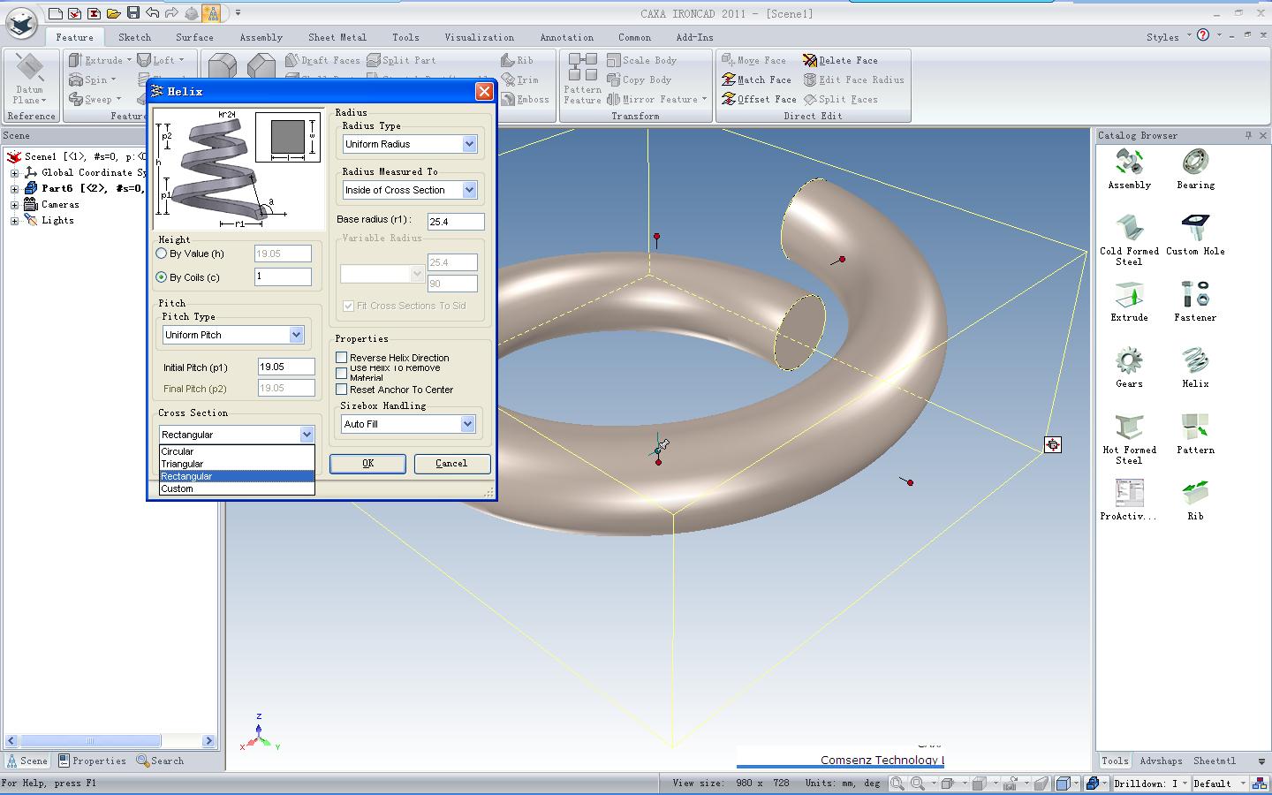Open the Annotation ribbon tab
This screenshot has width=1272, height=795.
point(566,37)
